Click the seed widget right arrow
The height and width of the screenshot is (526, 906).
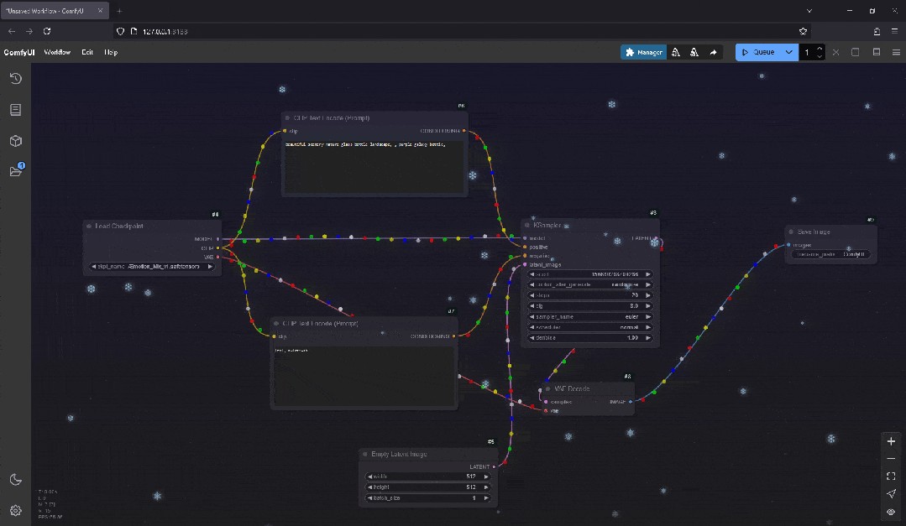[647, 274]
